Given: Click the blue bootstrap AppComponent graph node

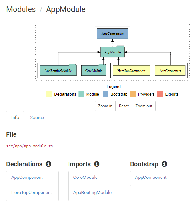Looking at the screenshot, I should point(112,34).
